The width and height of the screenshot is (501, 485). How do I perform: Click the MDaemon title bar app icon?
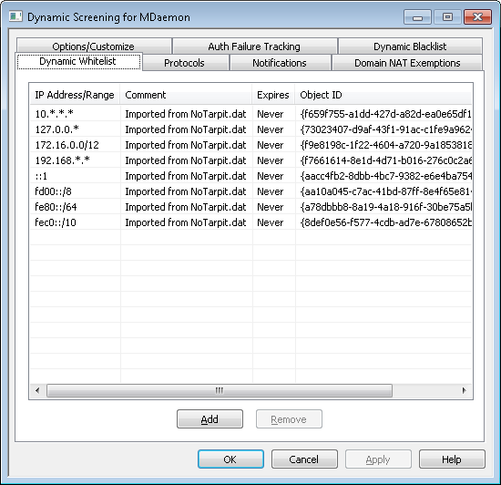tap(15, 16)
